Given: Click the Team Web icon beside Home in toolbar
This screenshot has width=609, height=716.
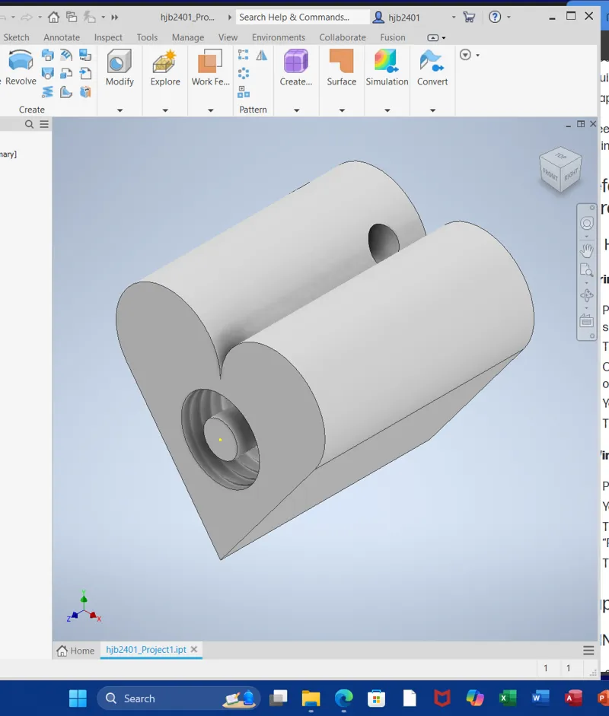Looking at the screenshot, I should point(72,18).
